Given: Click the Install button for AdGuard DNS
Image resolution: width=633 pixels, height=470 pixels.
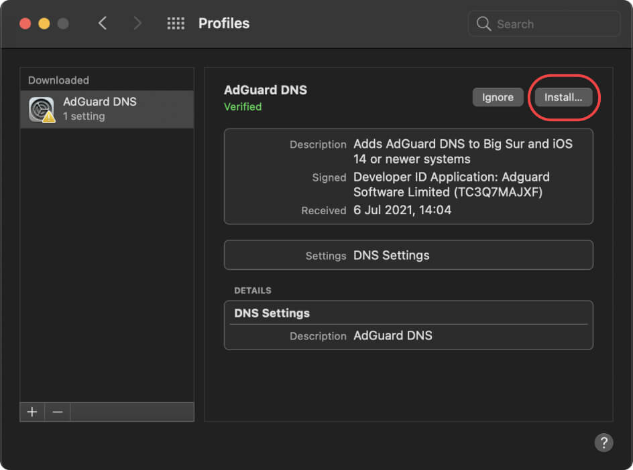Looking at the screenshot, I should pos(563,97).
